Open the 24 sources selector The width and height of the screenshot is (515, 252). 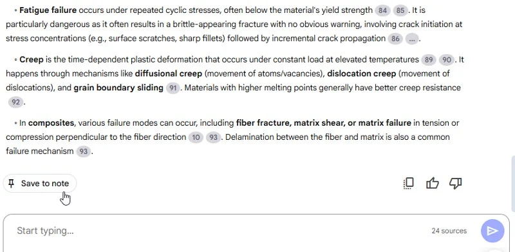[x=449, y=231]
